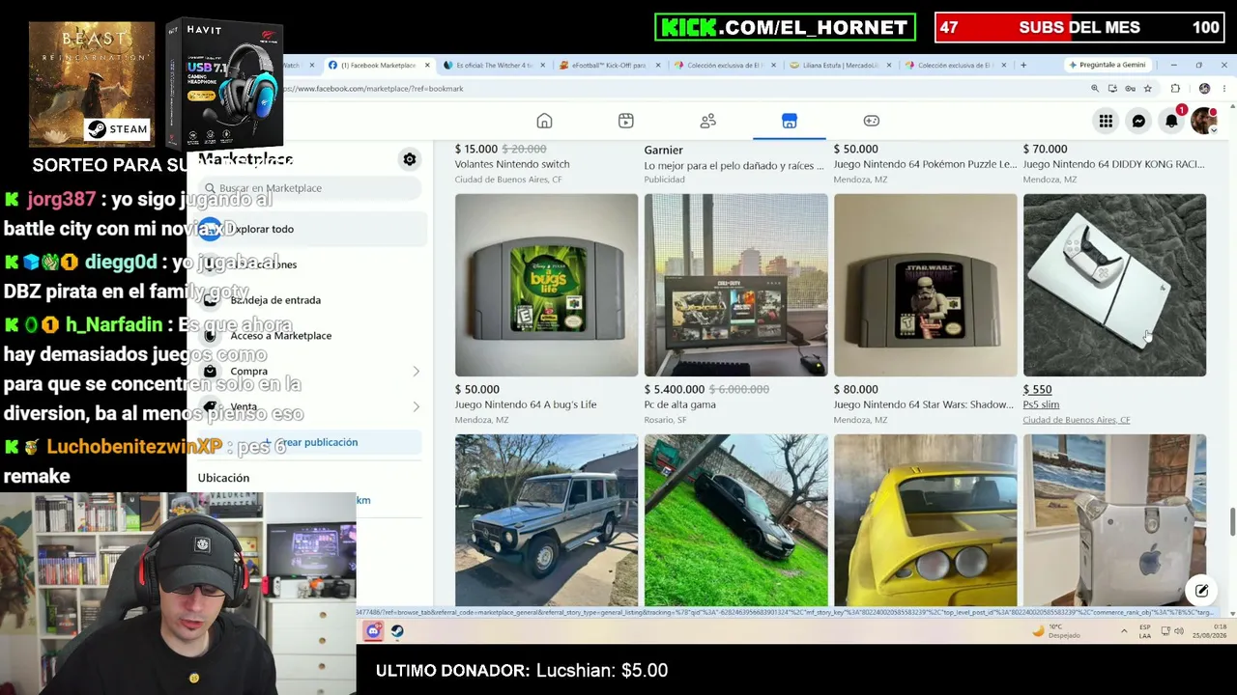The height and width of the screenshot is (695, 1237).
Task: Open the Star Wars cartridge photo
Action: 926,285
